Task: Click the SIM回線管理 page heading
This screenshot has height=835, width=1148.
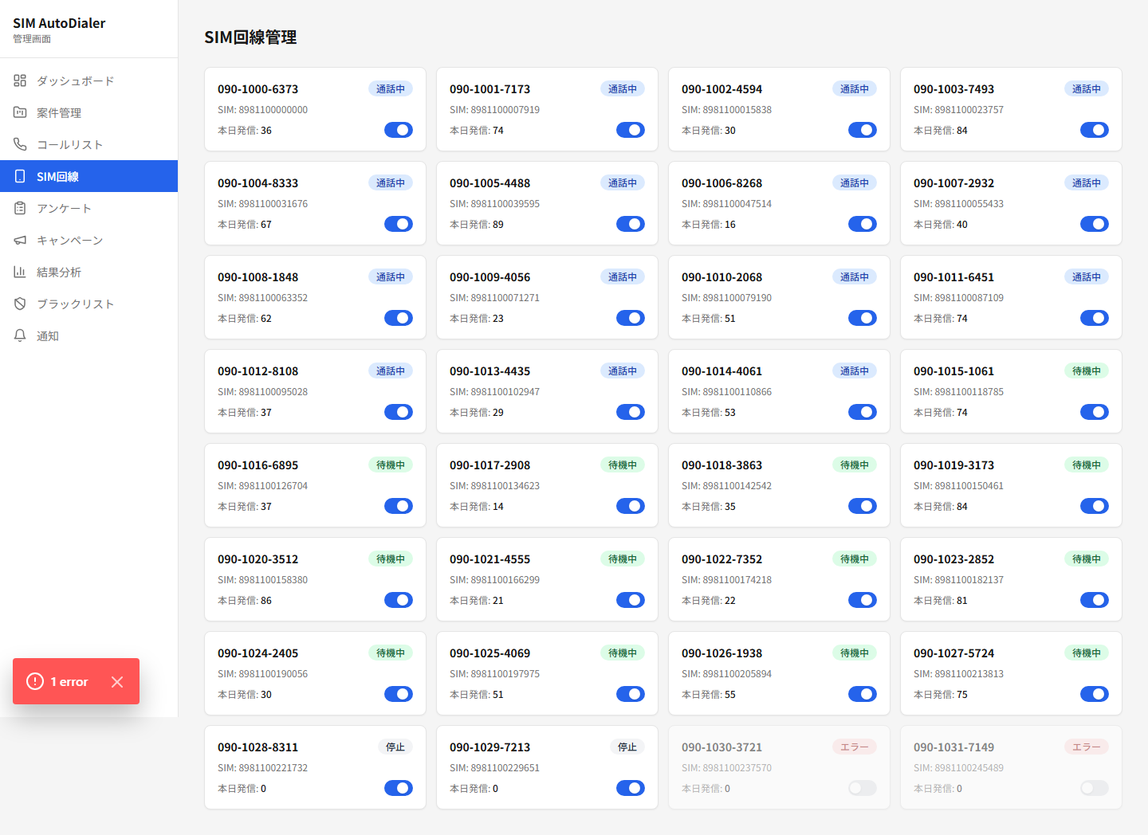Action: pos(250,37)
